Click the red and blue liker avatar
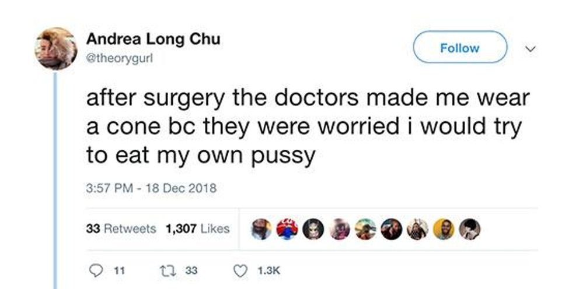Viewport: 572px width, 289px height. 287,230
